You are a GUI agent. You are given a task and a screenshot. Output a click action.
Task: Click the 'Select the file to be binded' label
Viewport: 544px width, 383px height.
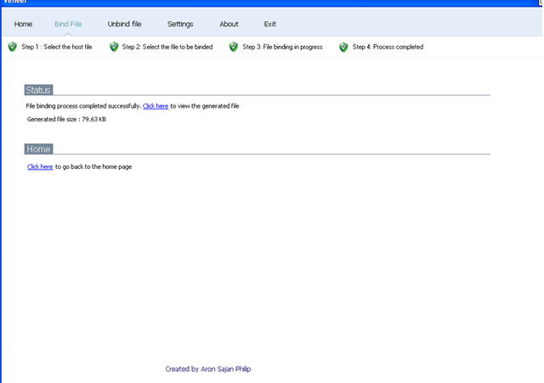[167, 47]
